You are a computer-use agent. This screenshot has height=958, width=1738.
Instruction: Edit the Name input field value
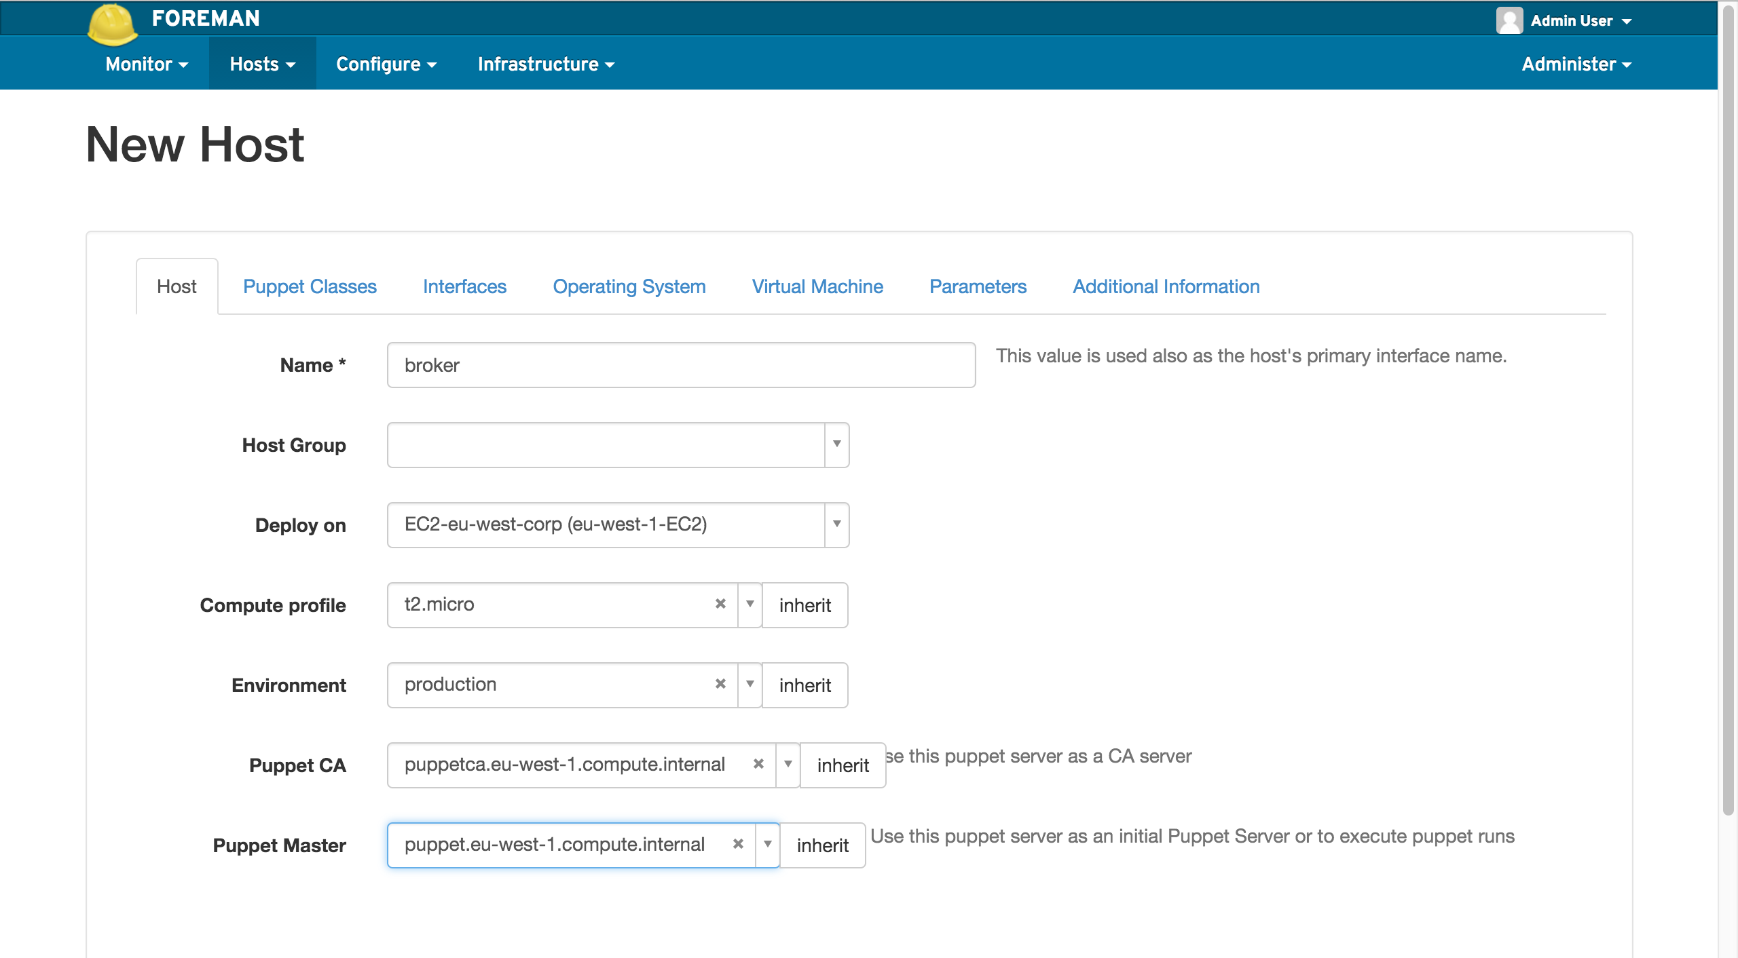[682, 364]
